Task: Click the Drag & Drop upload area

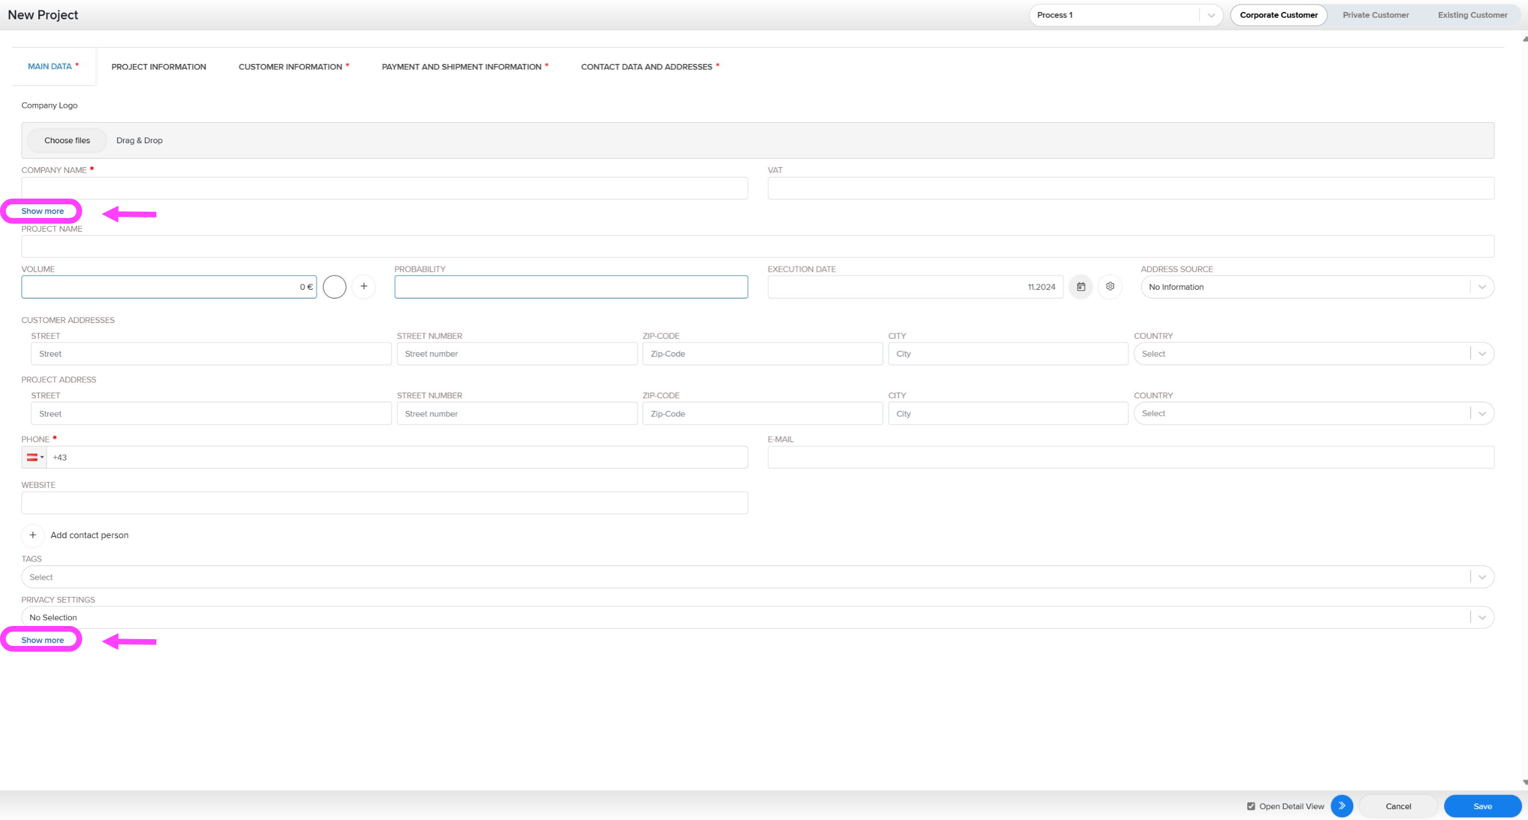Action: 757,140
